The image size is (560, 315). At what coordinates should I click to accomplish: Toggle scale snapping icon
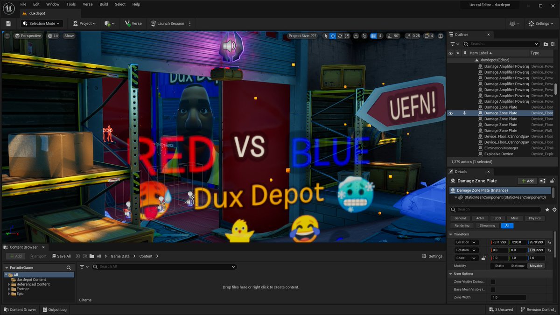[x=408, y=36]
